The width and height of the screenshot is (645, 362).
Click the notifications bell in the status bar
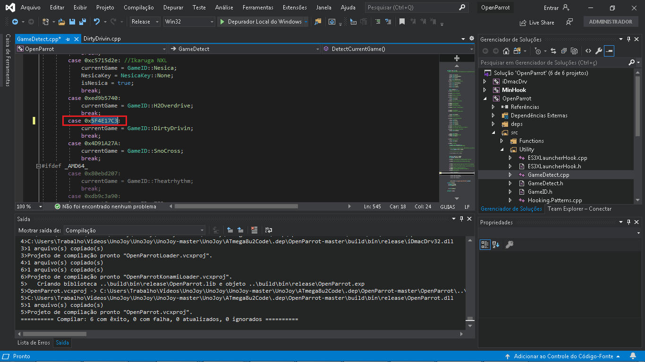(633, 356)
